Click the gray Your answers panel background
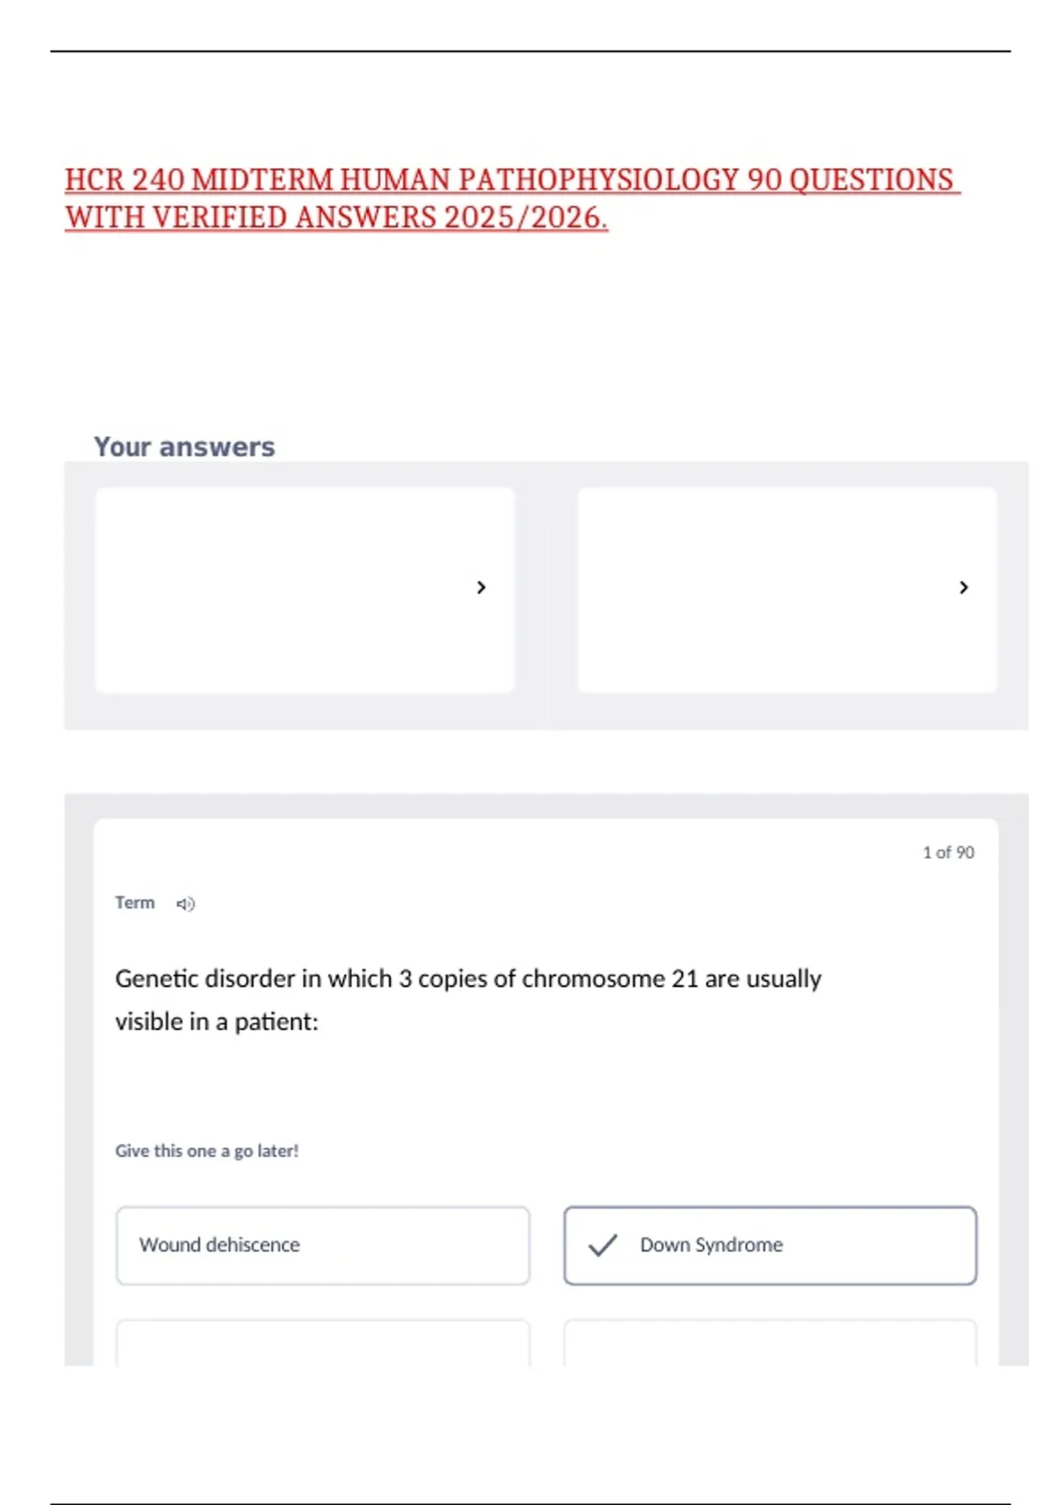Screen dimensions: 1062x1505 coord(546,713)
